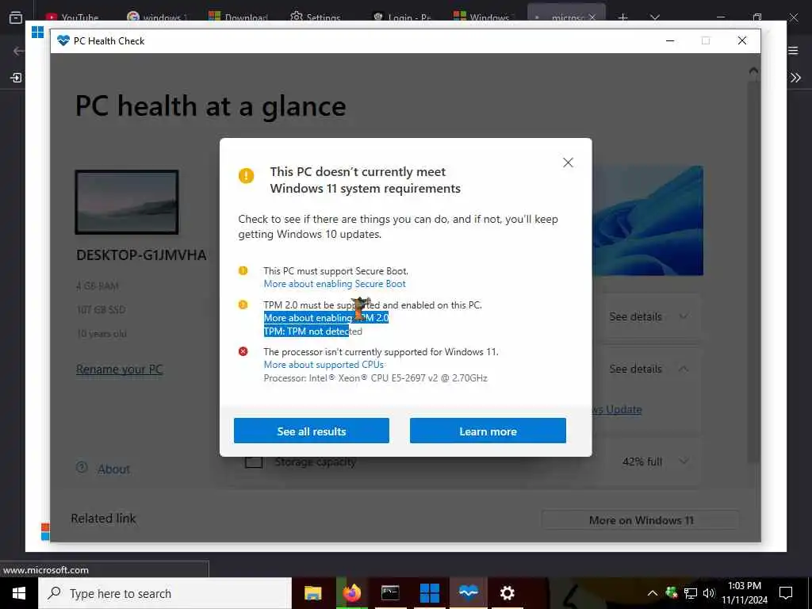Switch to the Windows browser tab
Screen dimensions: 812x609
click(x=481, y=17)
